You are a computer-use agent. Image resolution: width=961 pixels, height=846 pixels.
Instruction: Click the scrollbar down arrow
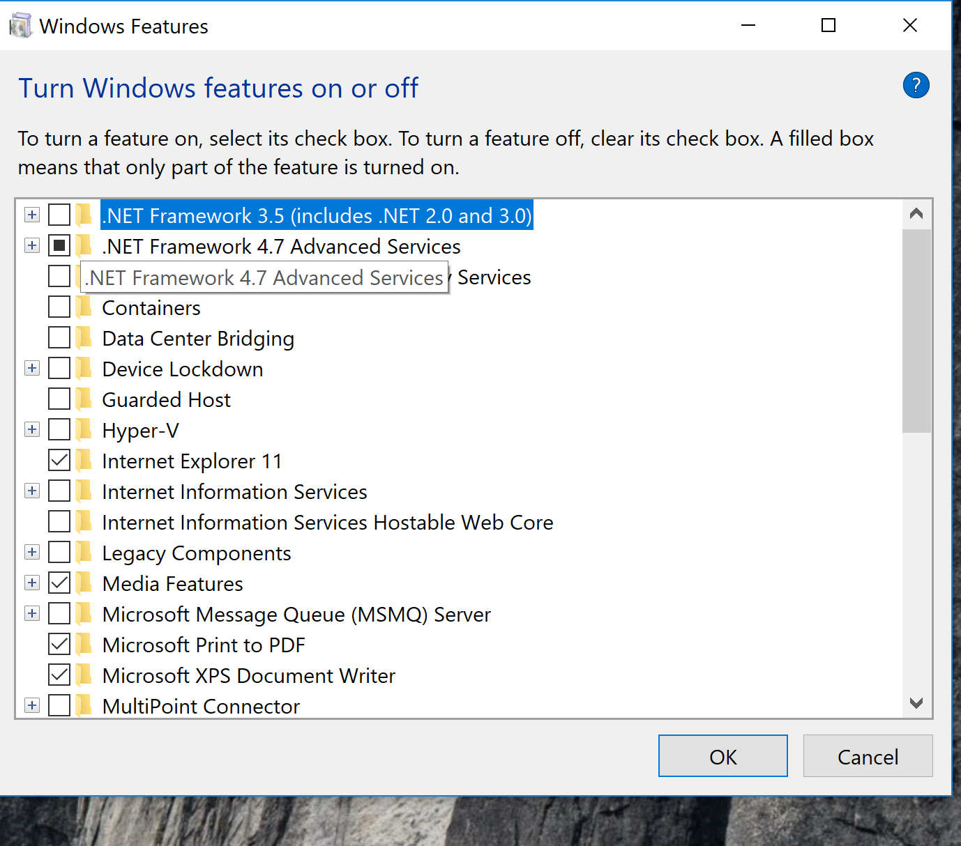tap(916, 703)
